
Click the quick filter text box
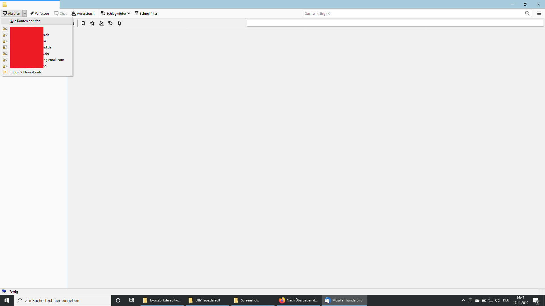395,24
